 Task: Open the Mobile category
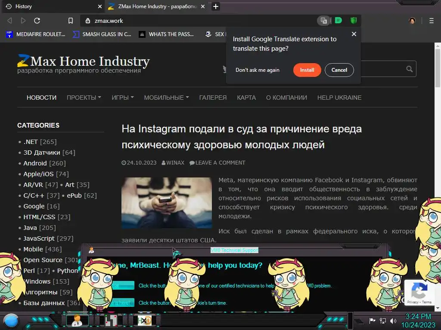coord(33,249)
